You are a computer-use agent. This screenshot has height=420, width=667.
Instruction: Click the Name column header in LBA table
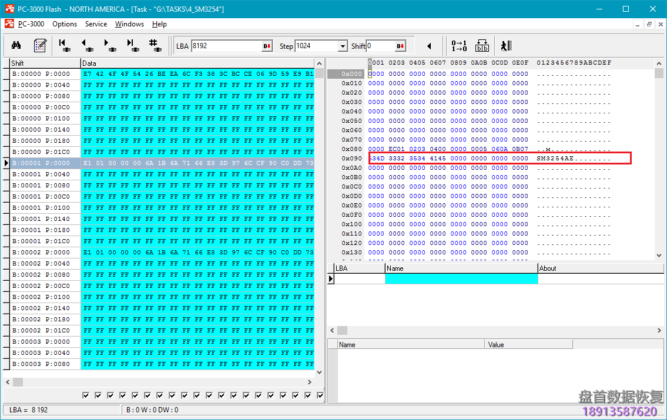pos(461,268)
